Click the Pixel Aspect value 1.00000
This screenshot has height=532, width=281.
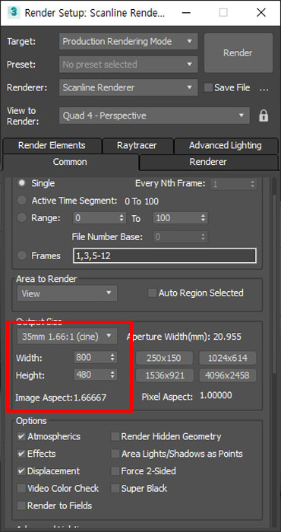216,396
